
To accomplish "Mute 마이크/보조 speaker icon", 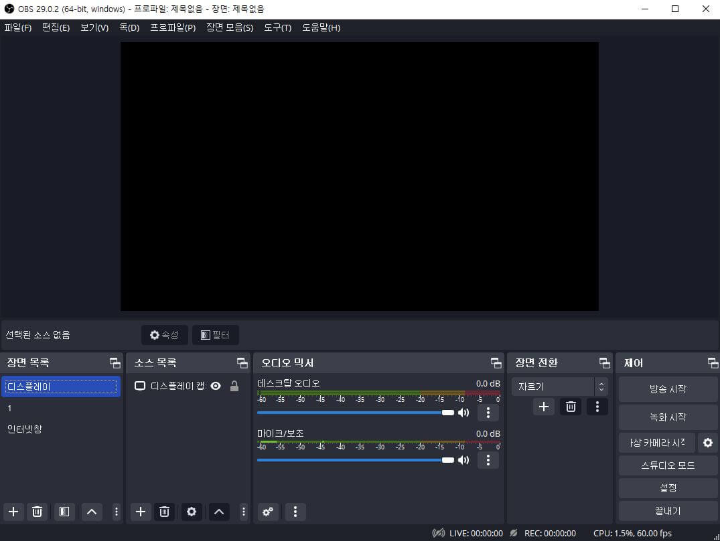I will 463,460.
